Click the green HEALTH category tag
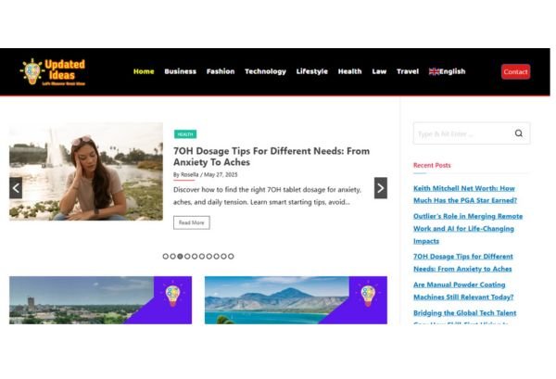 (185, 134)
